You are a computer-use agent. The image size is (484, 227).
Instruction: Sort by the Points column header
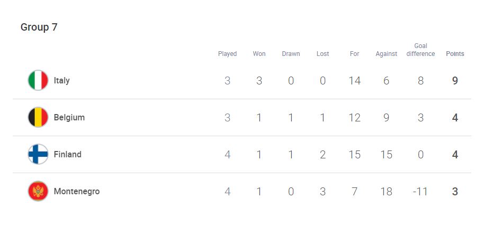pos(455,54)
